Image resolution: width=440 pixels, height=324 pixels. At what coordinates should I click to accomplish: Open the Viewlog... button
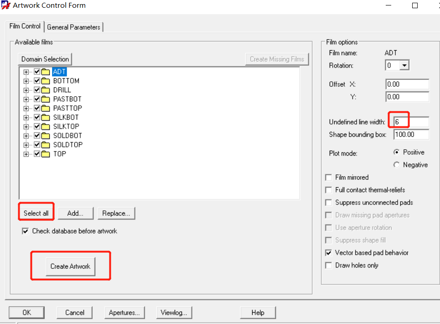tap(174, 313)
